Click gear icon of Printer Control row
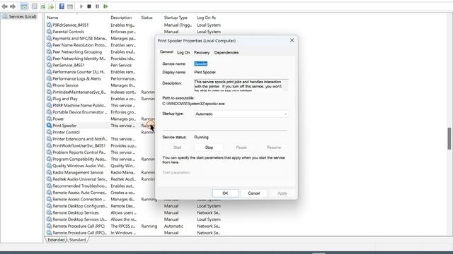 click(49, 132)
